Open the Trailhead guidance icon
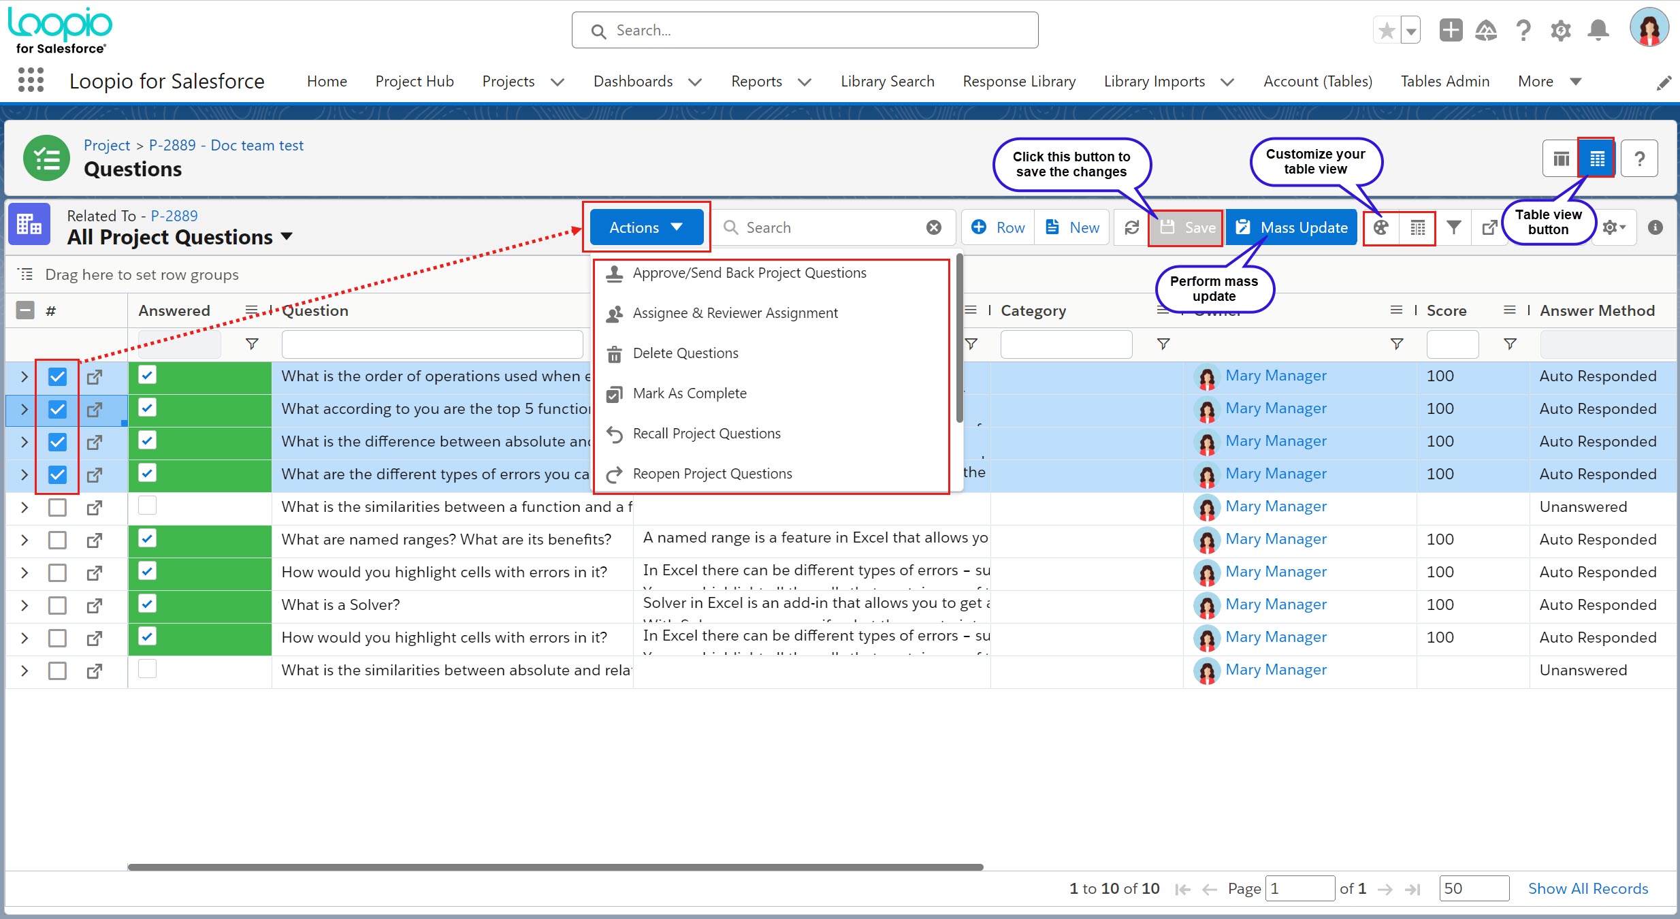This screenshot has height=919, width=1680. [1487, 31]
